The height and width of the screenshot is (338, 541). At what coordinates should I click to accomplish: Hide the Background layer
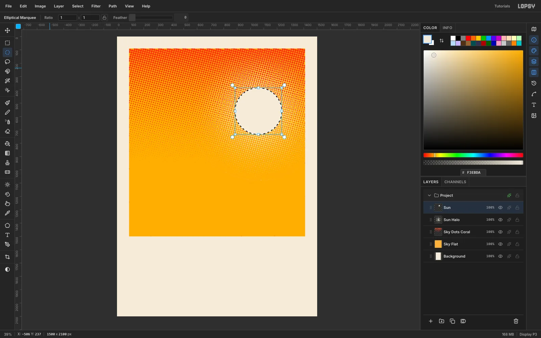[x=500, y=256]
